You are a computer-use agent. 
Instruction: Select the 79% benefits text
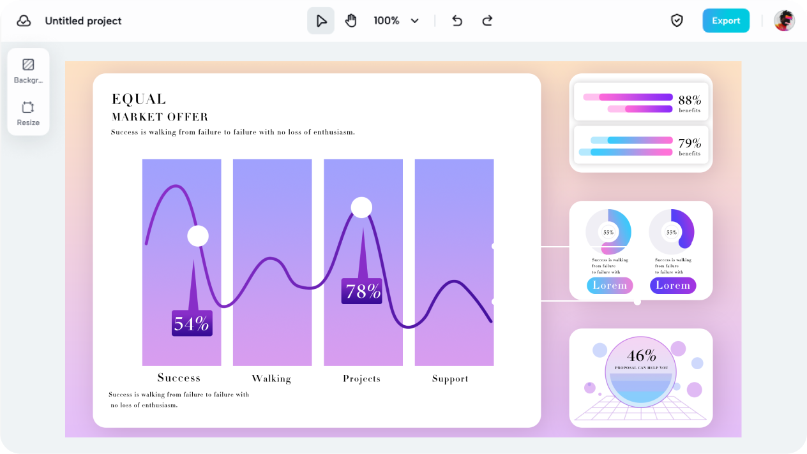(690, 147)
